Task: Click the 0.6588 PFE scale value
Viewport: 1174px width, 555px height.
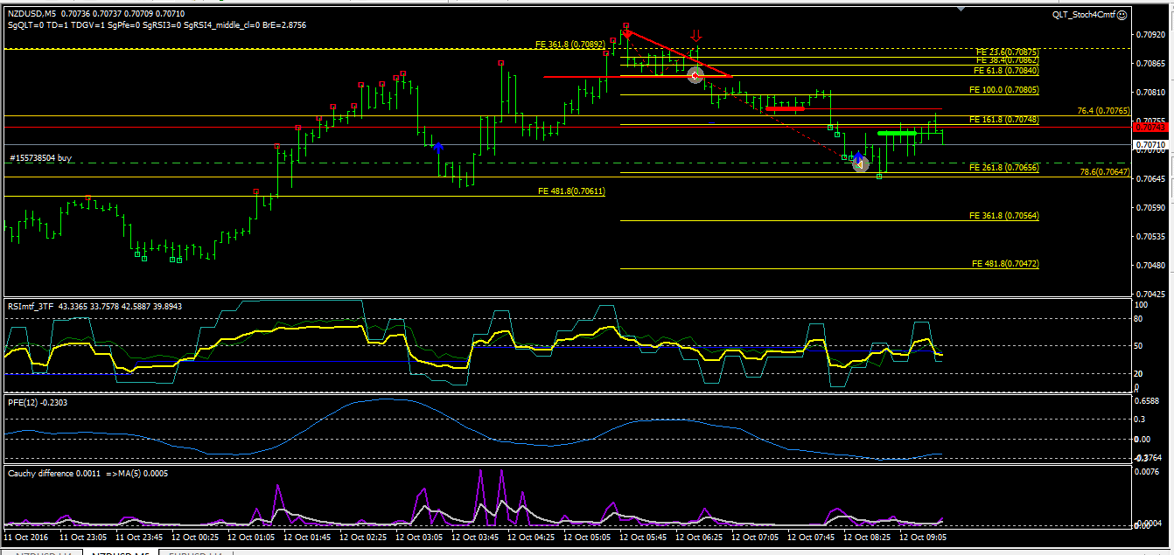Action: coord(1147,400)
